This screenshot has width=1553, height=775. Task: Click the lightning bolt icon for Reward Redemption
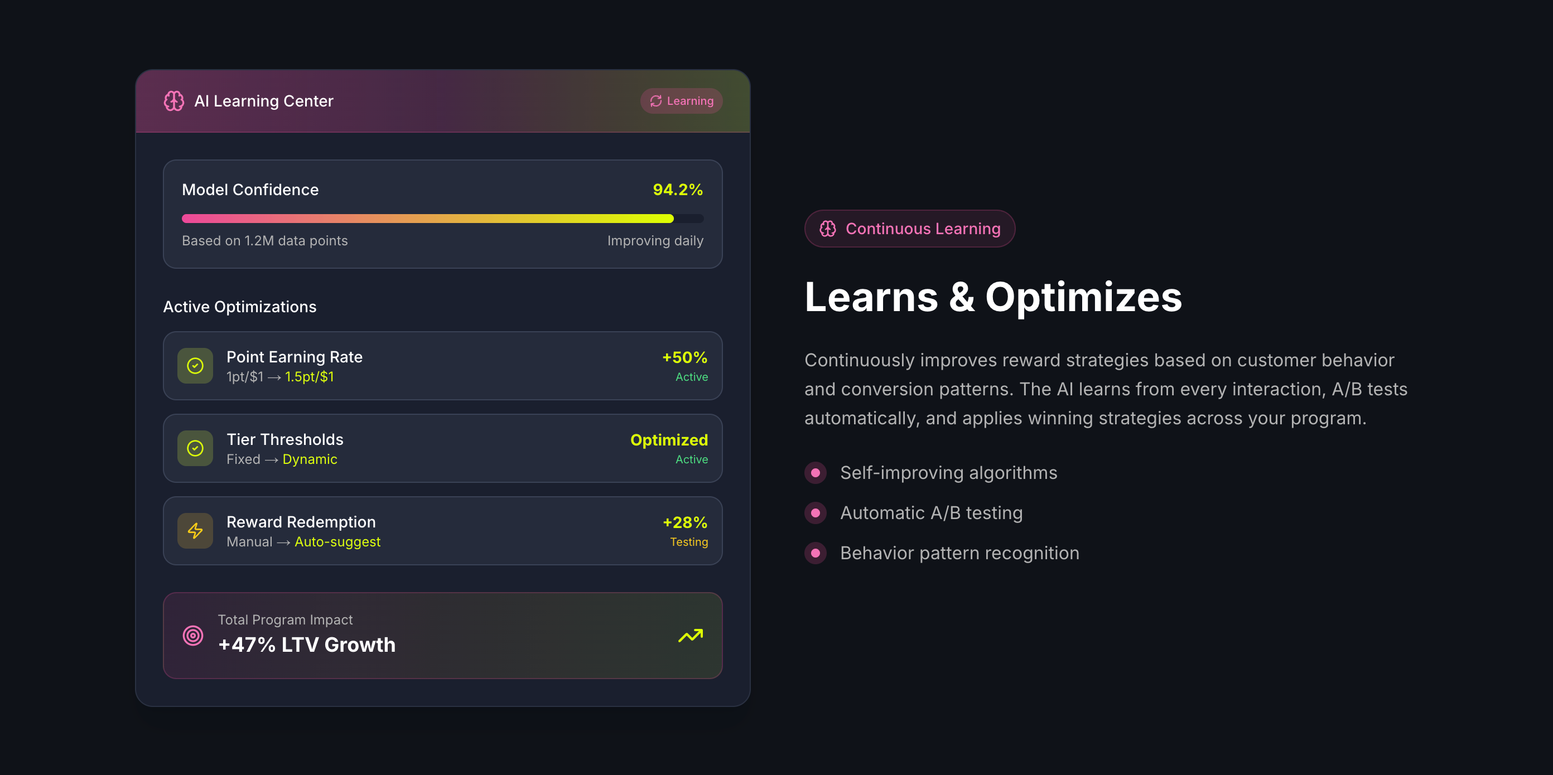coord(195,531)
